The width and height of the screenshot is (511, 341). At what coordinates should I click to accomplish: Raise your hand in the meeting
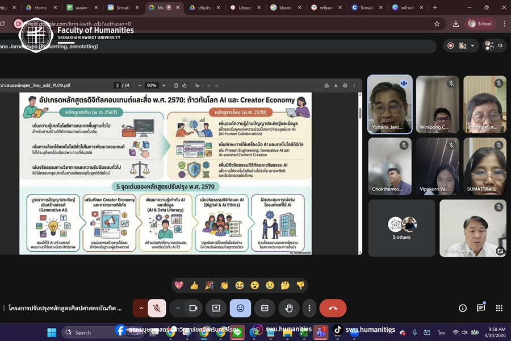click(x=289, y=308)
